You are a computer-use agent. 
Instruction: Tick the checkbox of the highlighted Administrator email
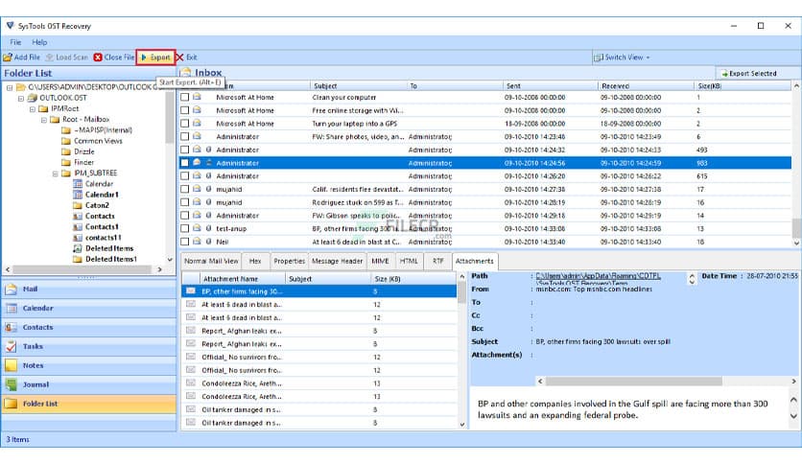pos(184,163)
